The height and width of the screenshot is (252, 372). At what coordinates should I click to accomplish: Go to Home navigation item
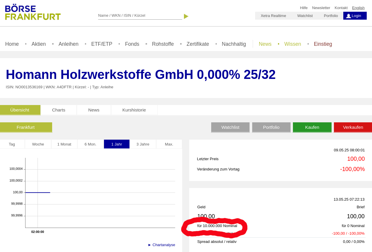pyautogui.click(x=12, y=44)
